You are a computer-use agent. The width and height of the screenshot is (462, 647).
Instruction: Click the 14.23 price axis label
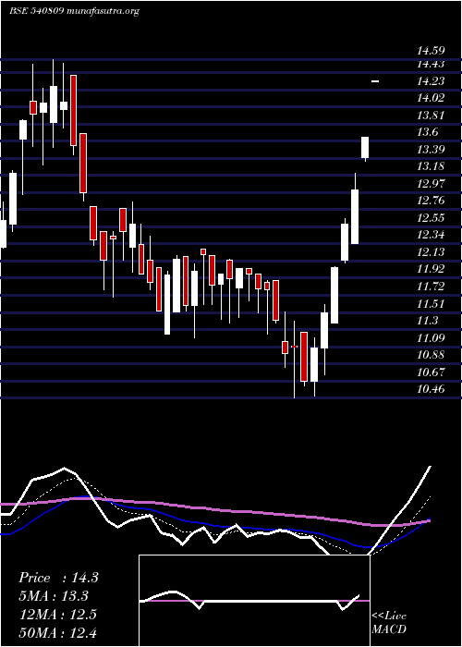pyautogui.click(x=431, y=81)
